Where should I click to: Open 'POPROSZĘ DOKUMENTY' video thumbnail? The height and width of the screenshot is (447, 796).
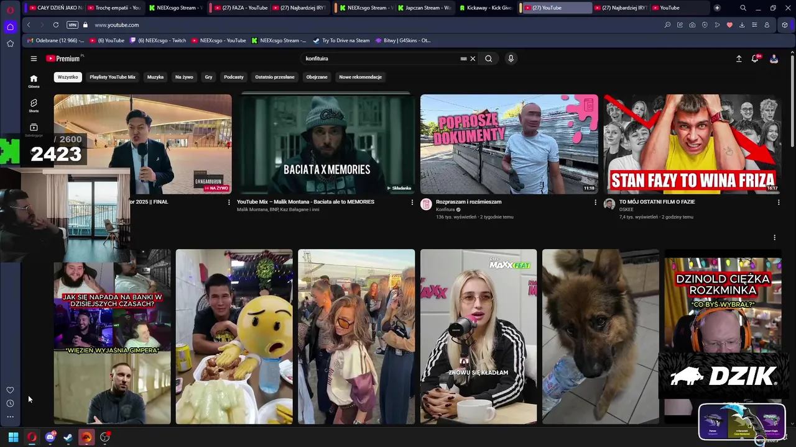point(509,144)
